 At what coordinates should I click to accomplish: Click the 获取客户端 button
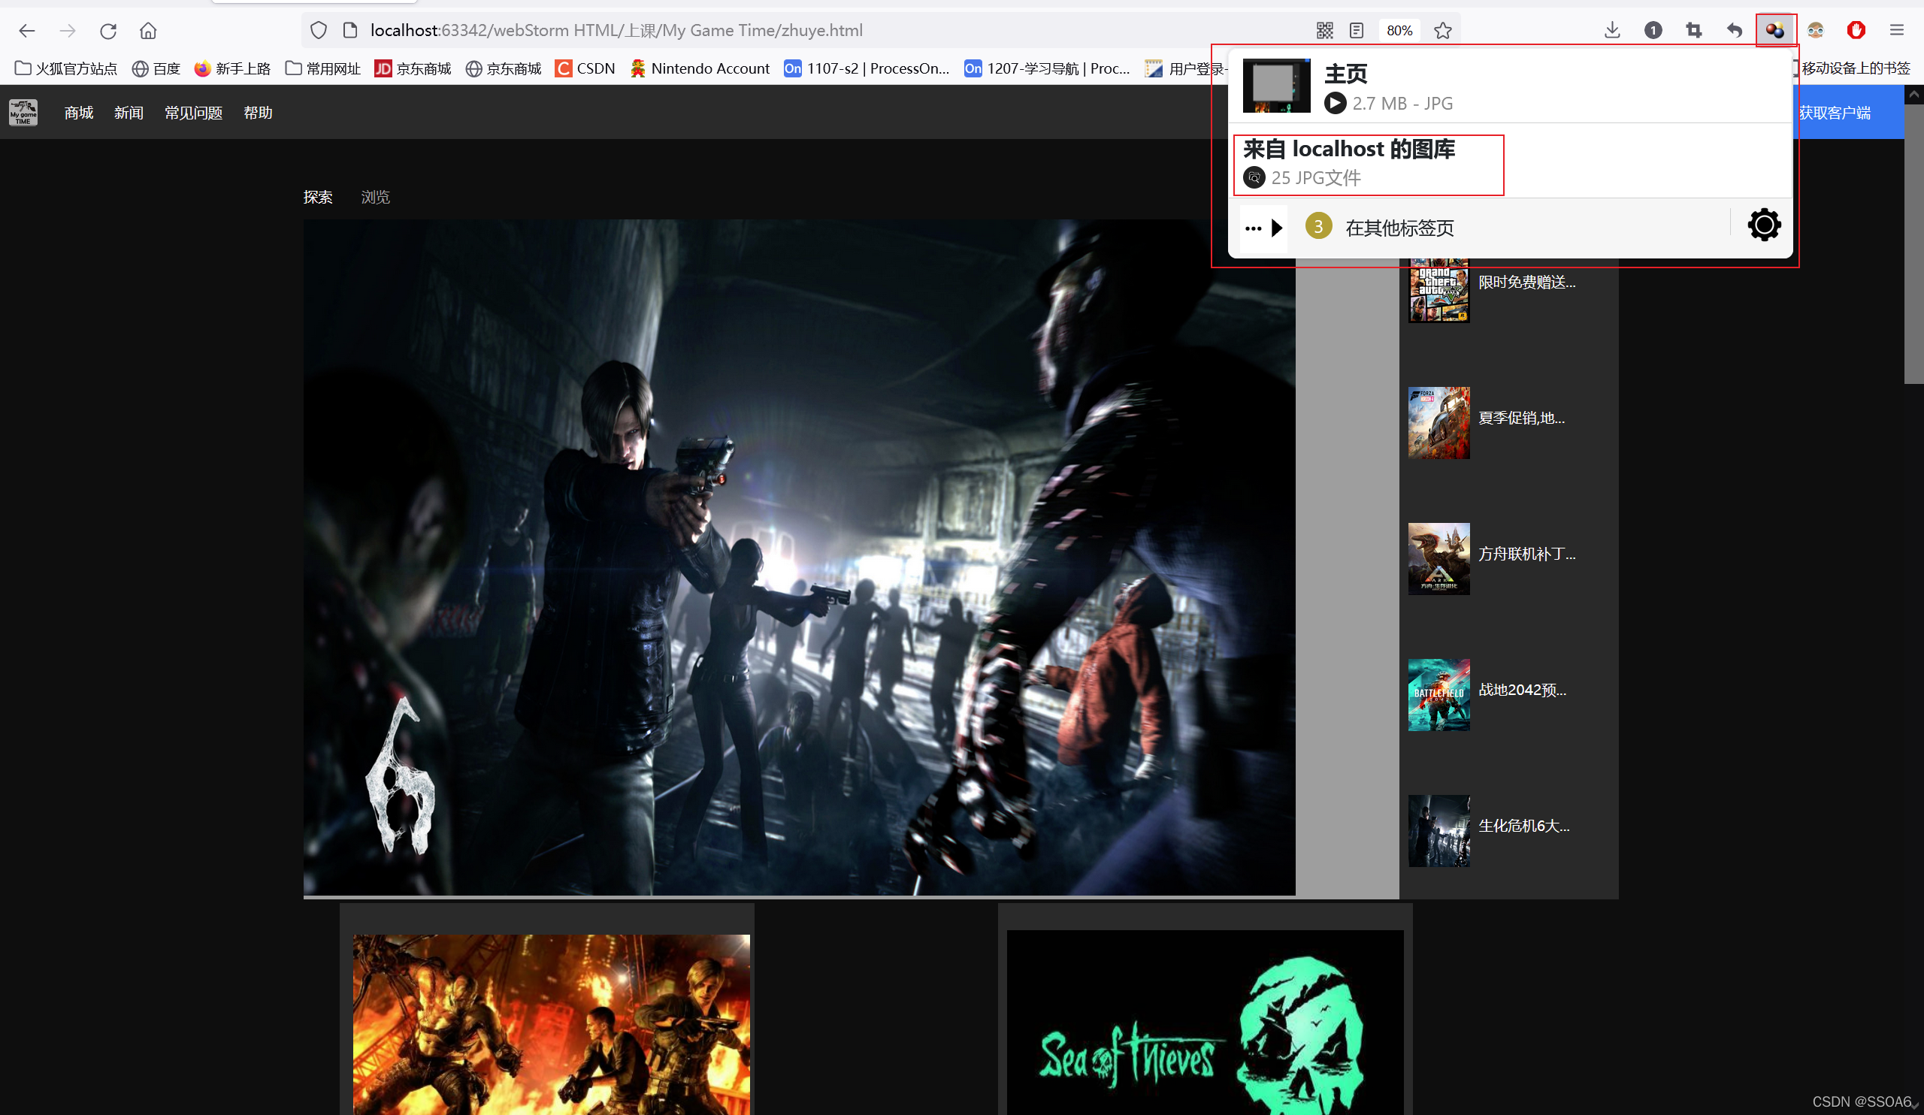1847,112
